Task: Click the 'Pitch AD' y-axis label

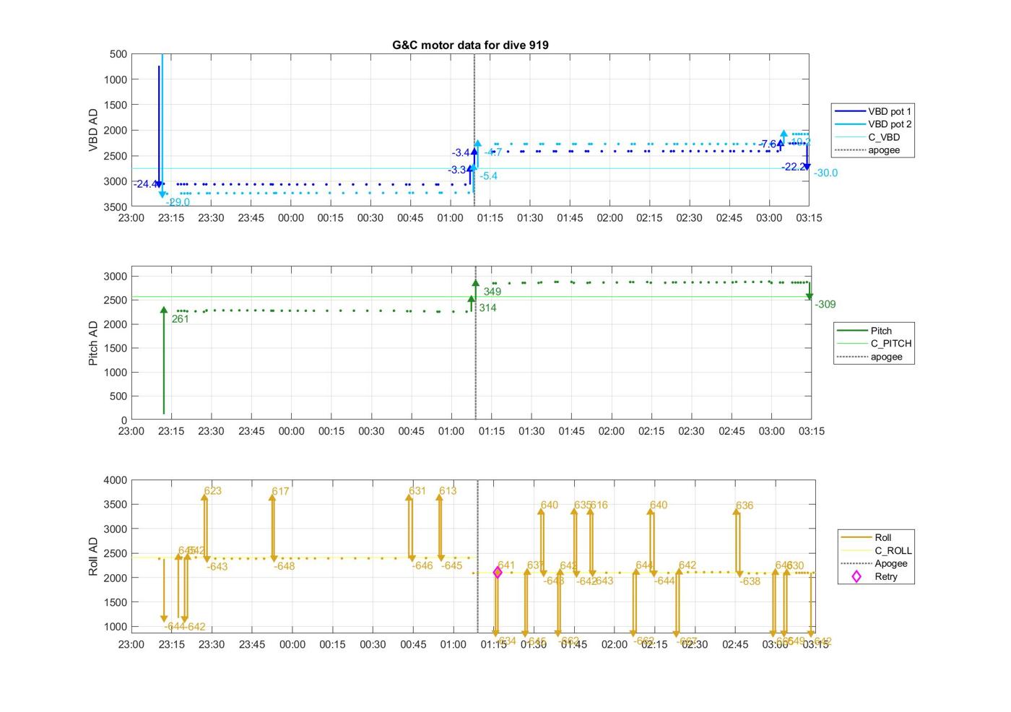Action: coord(93,344)
